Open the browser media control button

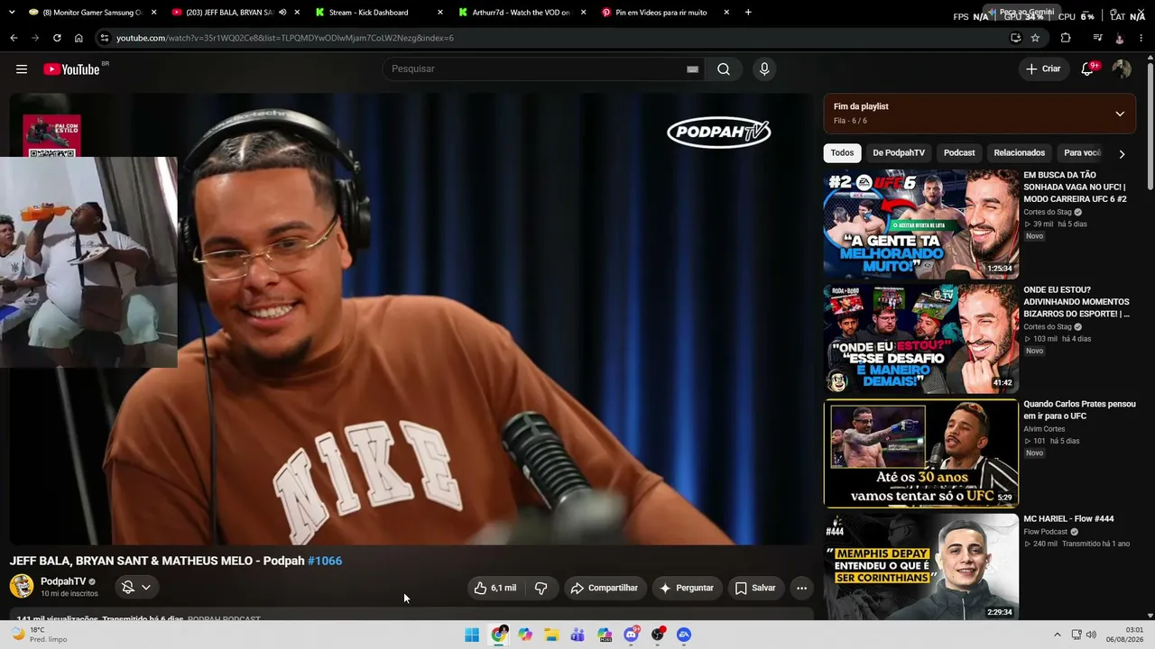[1097, 38]
